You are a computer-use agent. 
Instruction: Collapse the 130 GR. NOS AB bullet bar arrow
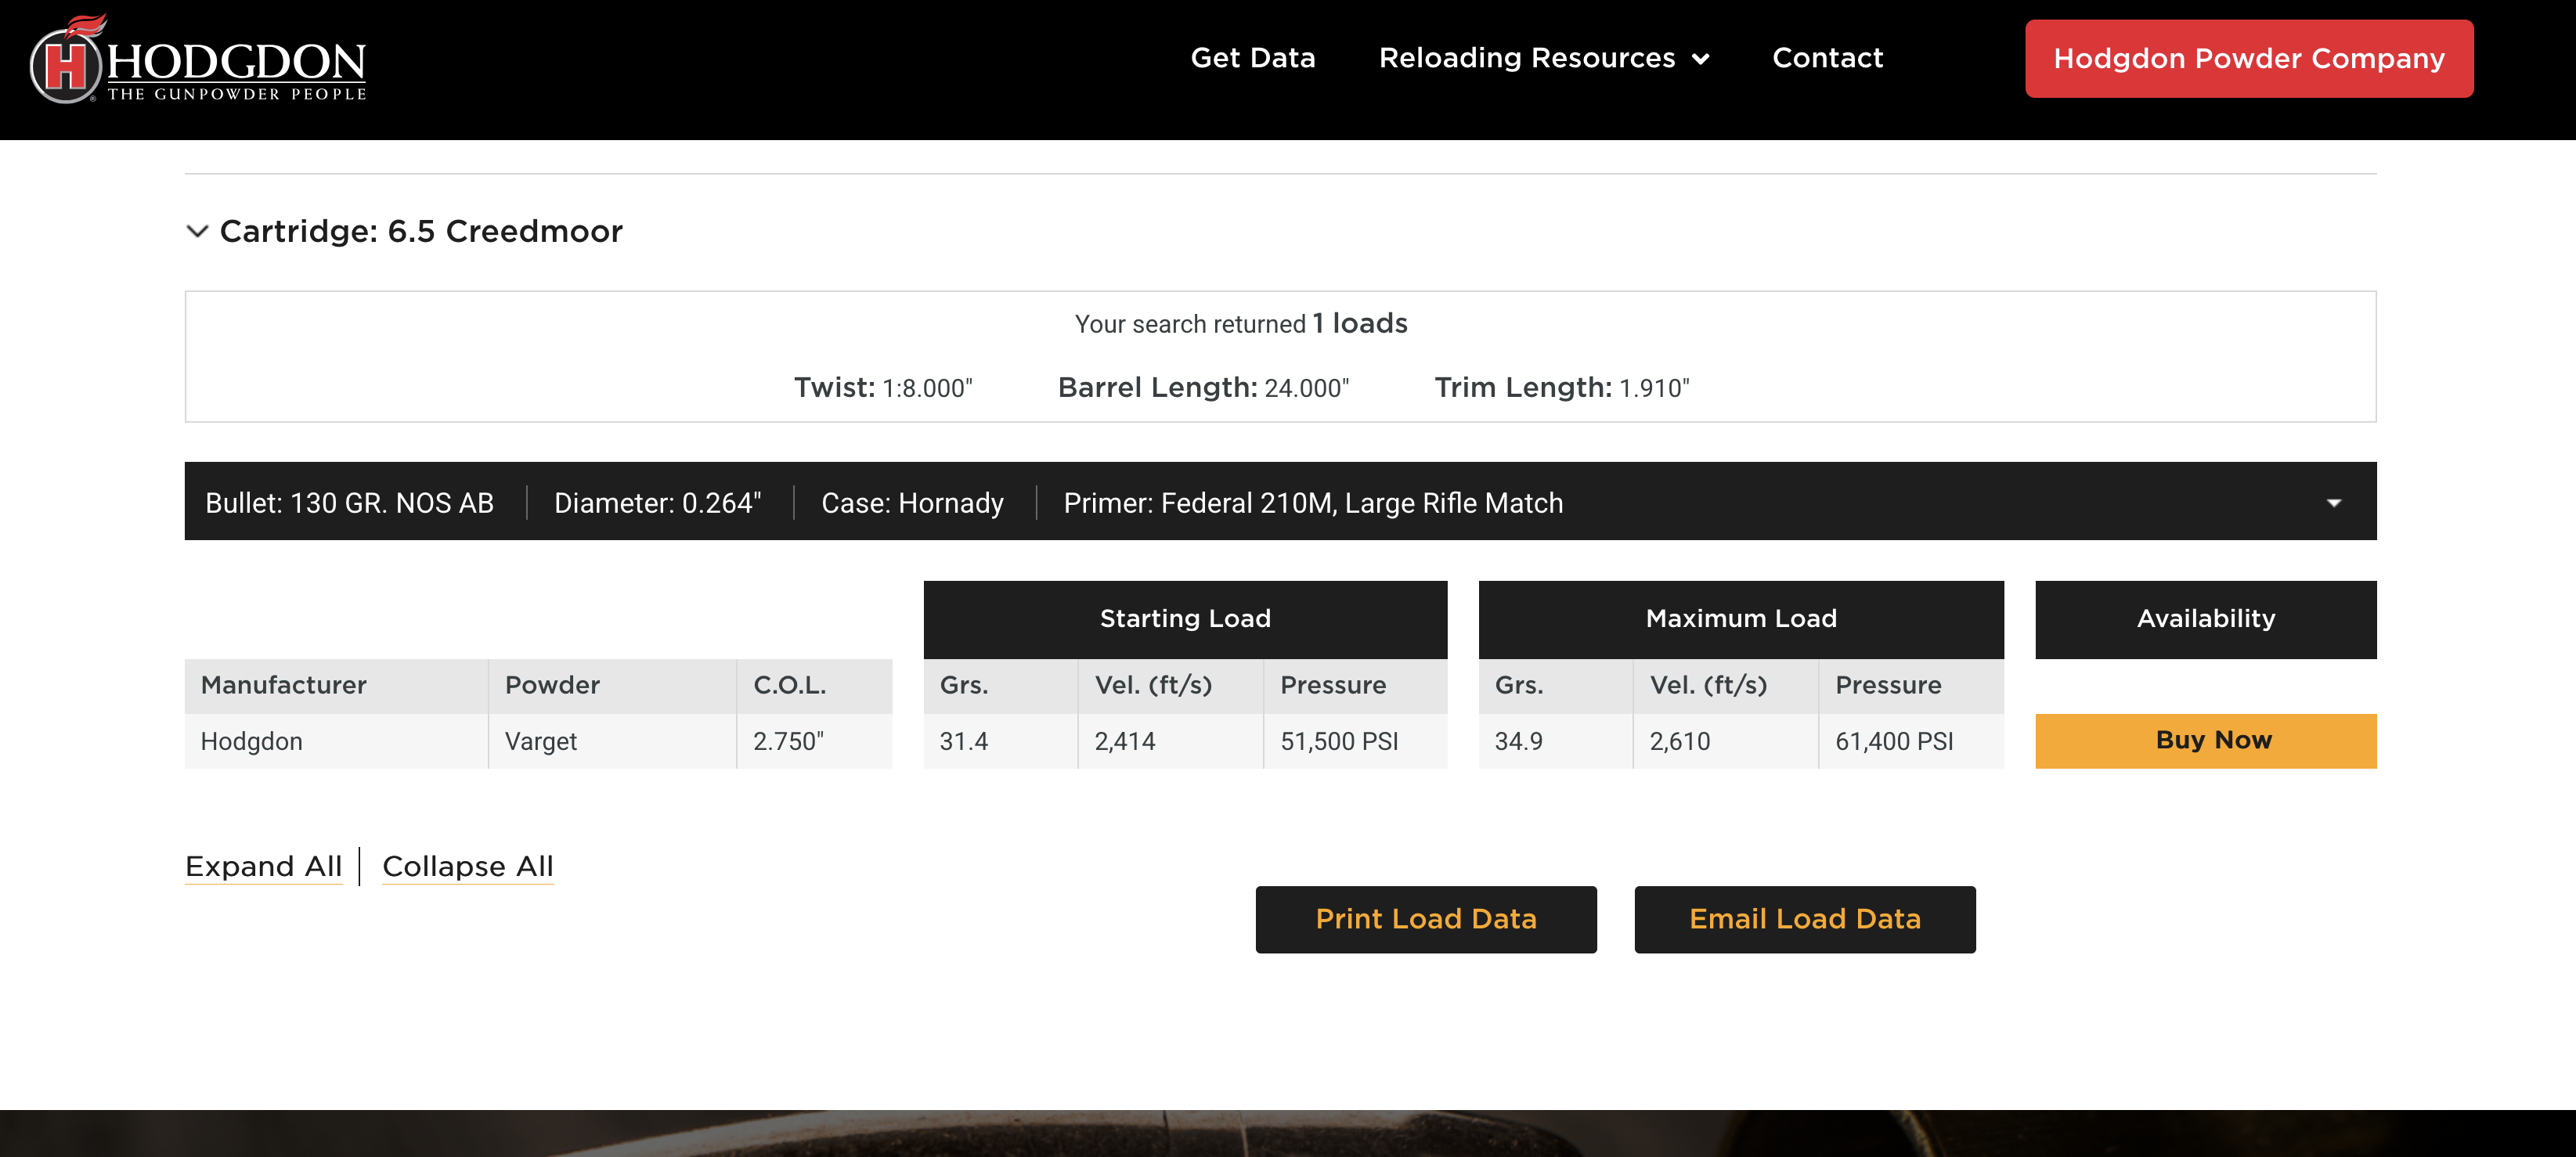click(x=2334, y=503)
